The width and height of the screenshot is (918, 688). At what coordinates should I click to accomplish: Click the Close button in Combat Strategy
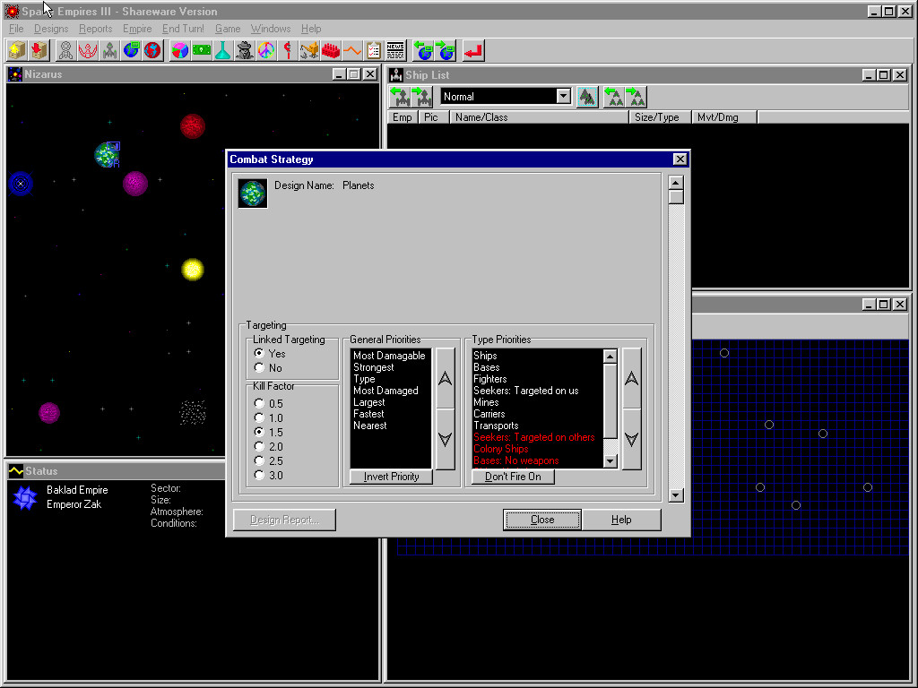[x=542, y=520]
